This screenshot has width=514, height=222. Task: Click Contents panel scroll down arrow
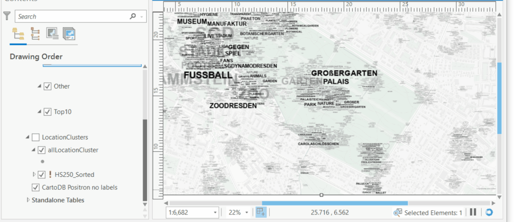tap(145, 204)
